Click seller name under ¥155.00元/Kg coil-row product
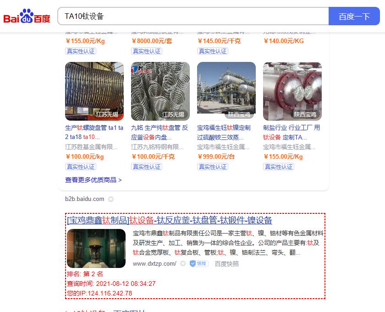 click(289, 147)
